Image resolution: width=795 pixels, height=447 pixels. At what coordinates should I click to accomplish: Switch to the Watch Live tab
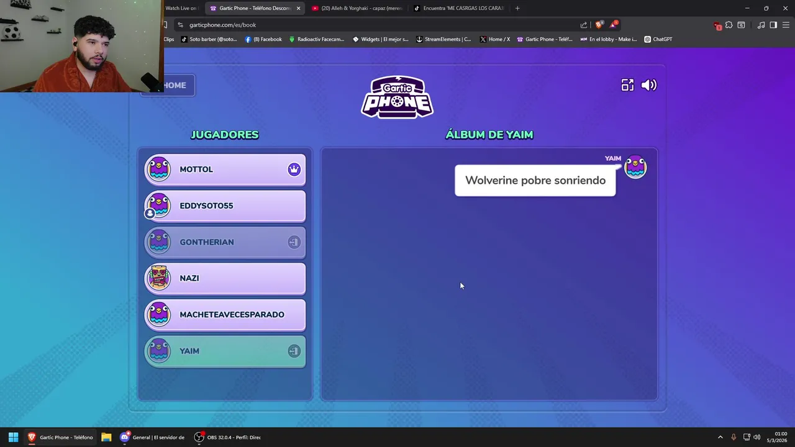[181, 8]
